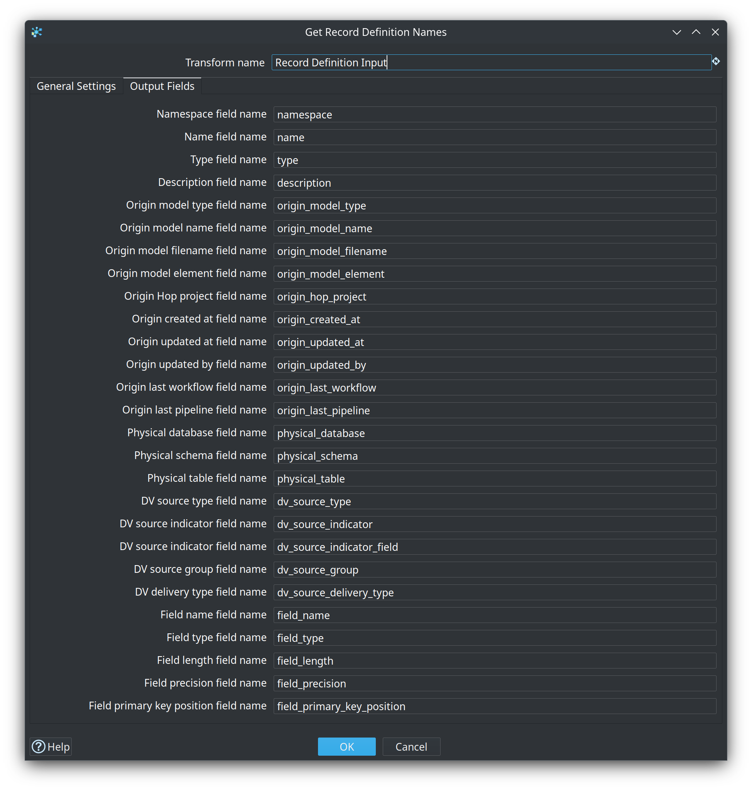Image resolution: width=752 pixels, height=790 pixels.
Task: Click the origin_model_filename input field
Action: pyautogui.click(x=495, y=251)
